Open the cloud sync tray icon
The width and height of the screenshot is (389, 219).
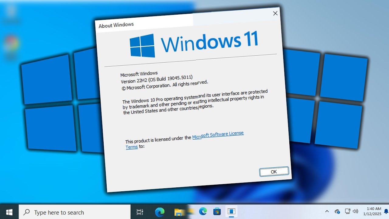click(337, 211)
